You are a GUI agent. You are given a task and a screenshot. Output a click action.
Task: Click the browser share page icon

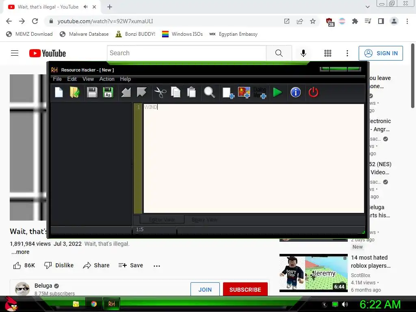pyautogui.click(x=300, y=21)
